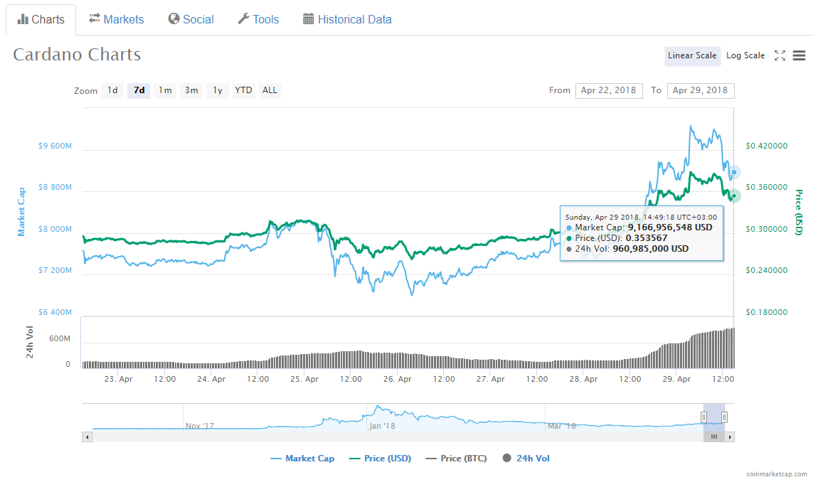Select Log Scale view
The width and height of the screenshot is (818, 482).
(745, 55)
